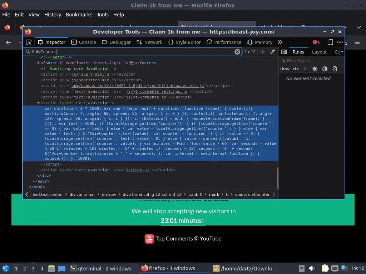The height and width of the screenshot is (274, 366).
Task: Activate the element picker icon in DevTools
Action: [x=29, y=42]
